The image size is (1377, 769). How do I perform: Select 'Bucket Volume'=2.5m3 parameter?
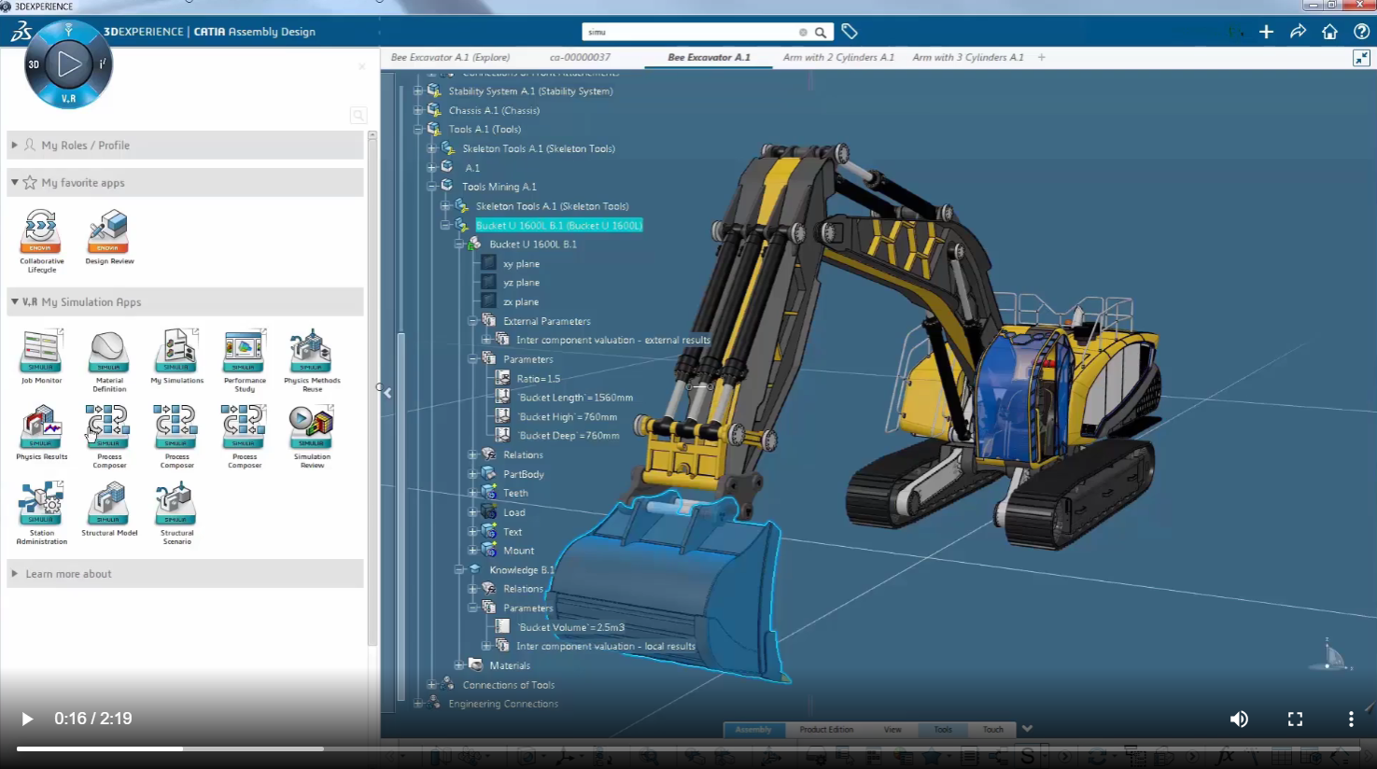[571, 627]
